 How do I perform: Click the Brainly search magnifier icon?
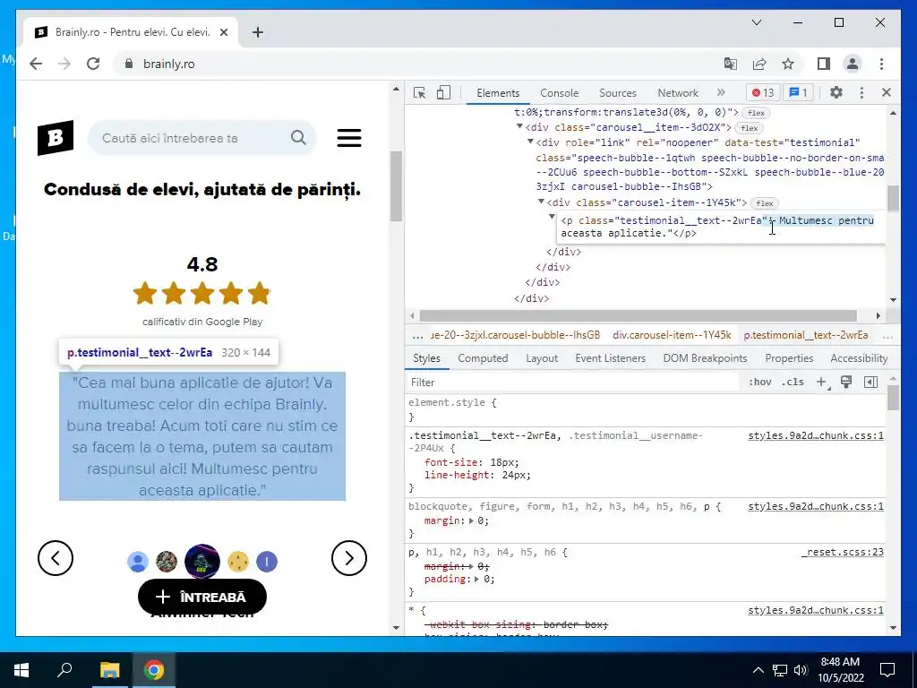(298, 137)
